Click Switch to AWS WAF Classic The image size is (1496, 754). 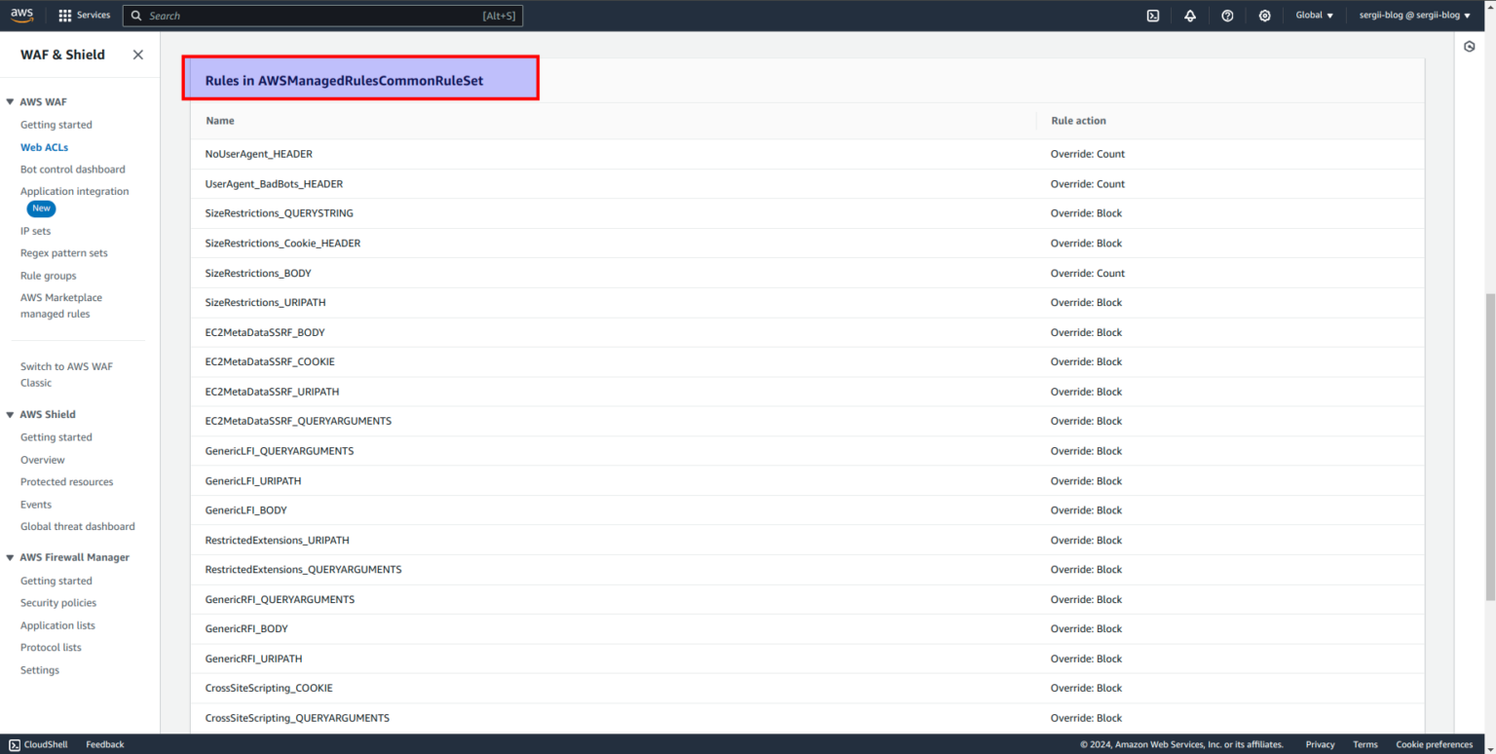[66, 374]
